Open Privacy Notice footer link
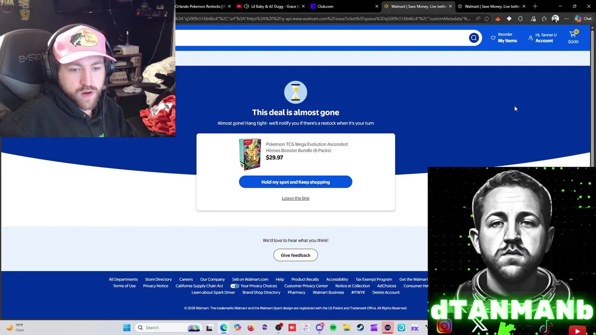Screen dimensions: 596x335 [x=156, y=286]
